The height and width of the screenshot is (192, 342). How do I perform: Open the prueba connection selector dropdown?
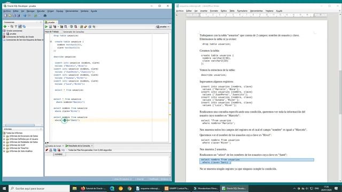[x=162, y=27]
